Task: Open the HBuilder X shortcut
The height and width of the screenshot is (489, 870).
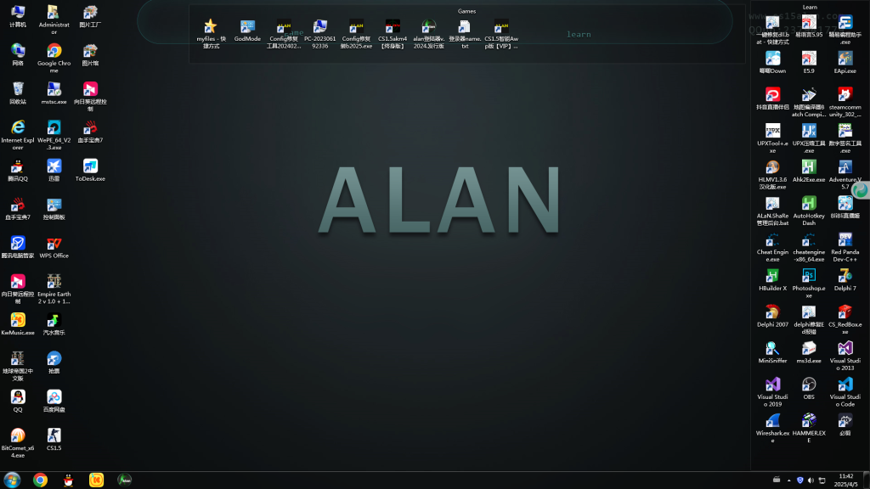Action: tap(772, 280)
